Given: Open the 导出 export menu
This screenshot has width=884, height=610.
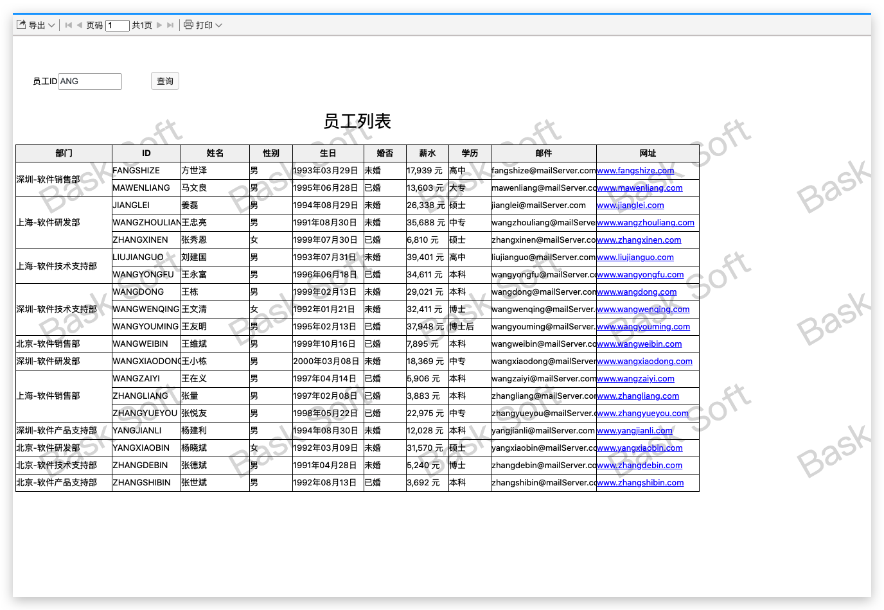Looking at the screenshot, I should [x=36, y=25].
